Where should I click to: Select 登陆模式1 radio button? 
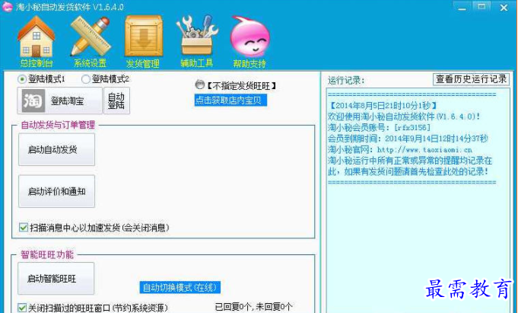tap(22, 79)
